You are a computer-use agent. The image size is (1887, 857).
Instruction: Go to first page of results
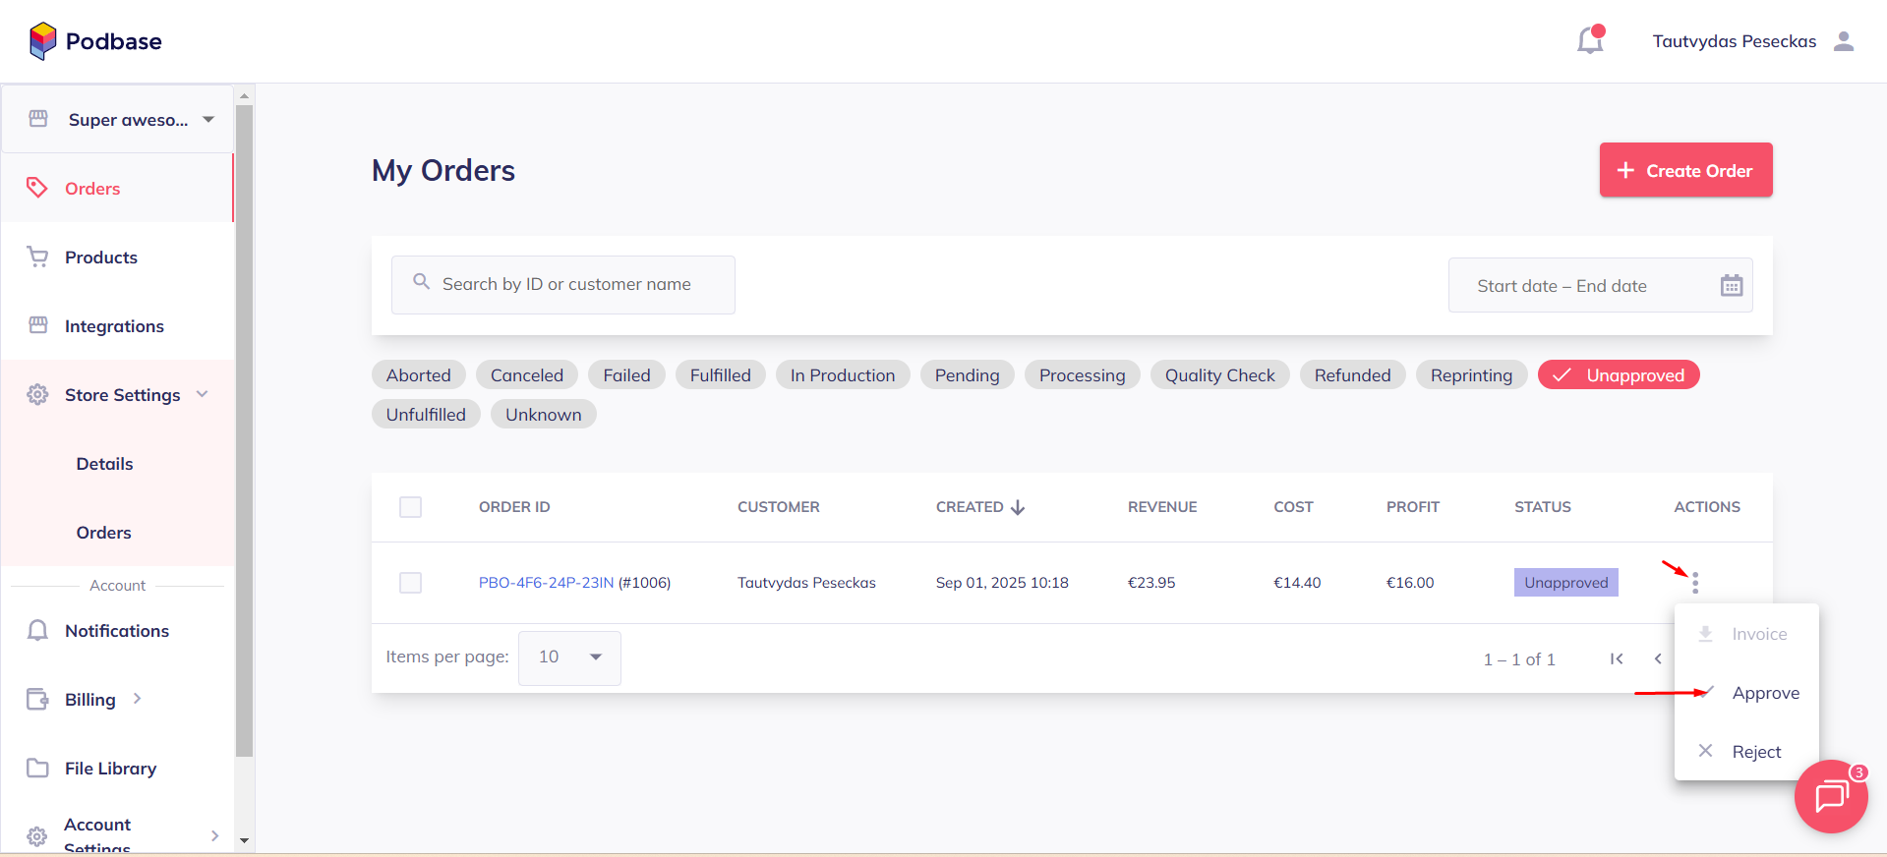point(1616,658)
